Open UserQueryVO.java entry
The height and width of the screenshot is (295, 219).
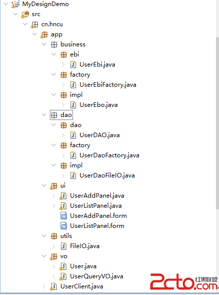click(x=97, y=276)
